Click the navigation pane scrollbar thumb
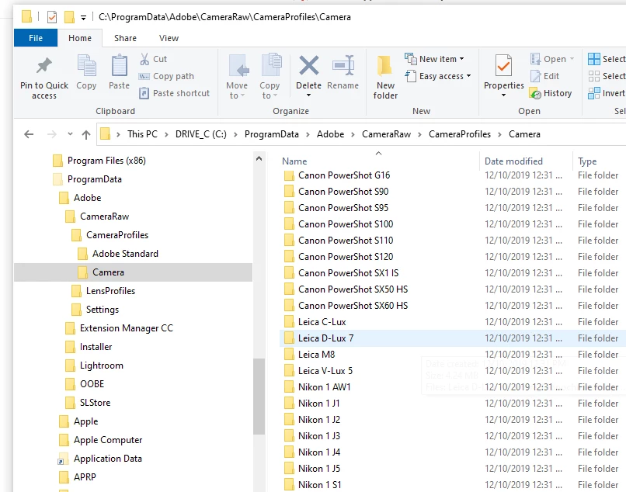626x492 pixels. coord(259,397)
